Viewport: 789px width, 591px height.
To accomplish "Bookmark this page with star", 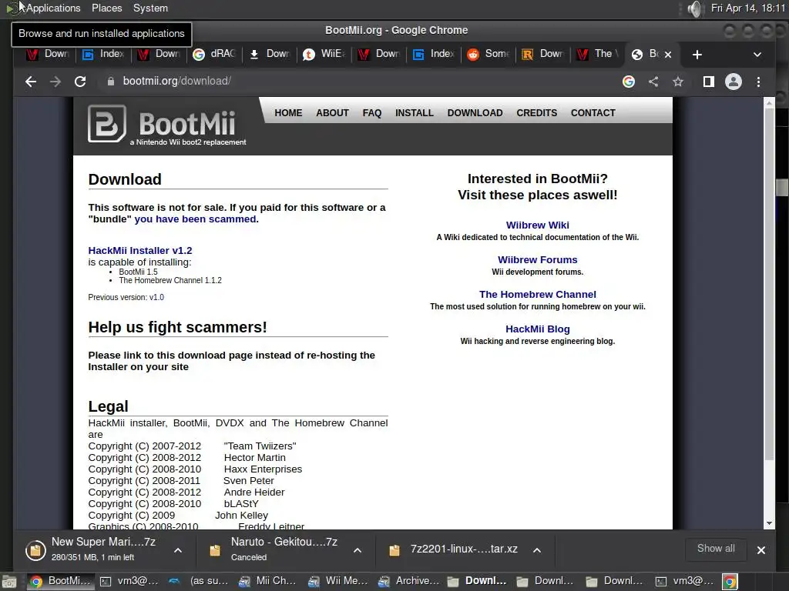I will [x=678, y=82].
